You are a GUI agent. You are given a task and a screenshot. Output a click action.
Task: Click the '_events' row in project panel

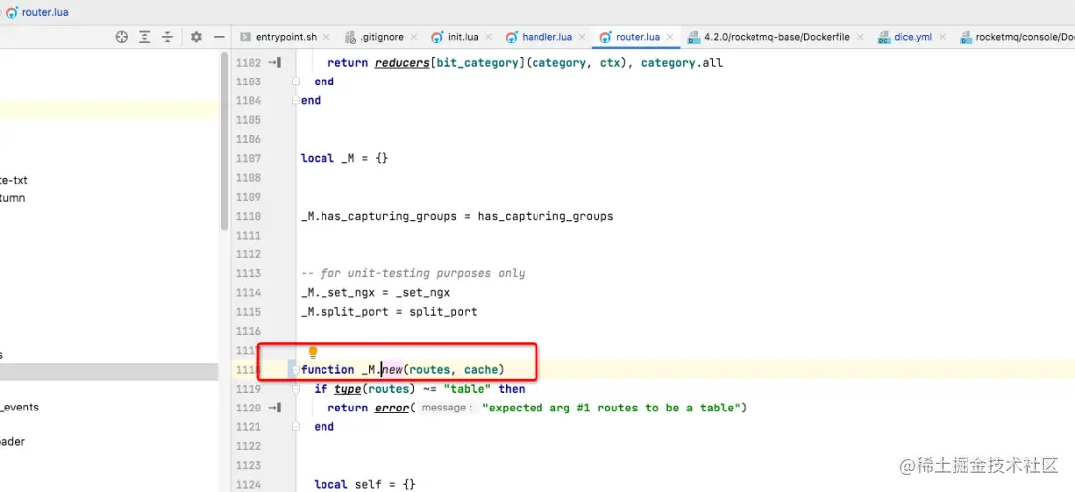point(19,408)
